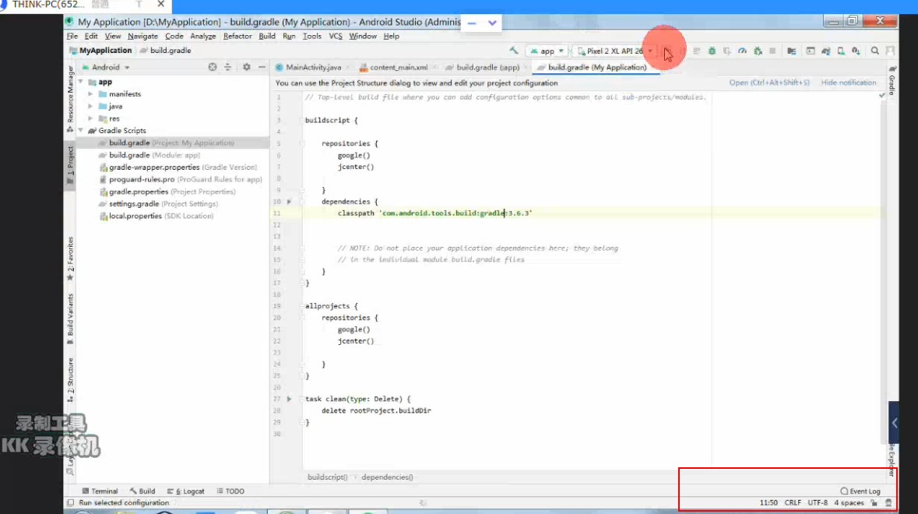Toggle the Gradle tool window on right
Screen dimensions: 918x514
click(x=892, y=80)
